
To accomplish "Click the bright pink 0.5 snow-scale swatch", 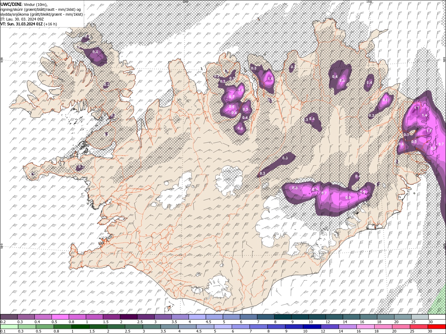I will 60,317.
